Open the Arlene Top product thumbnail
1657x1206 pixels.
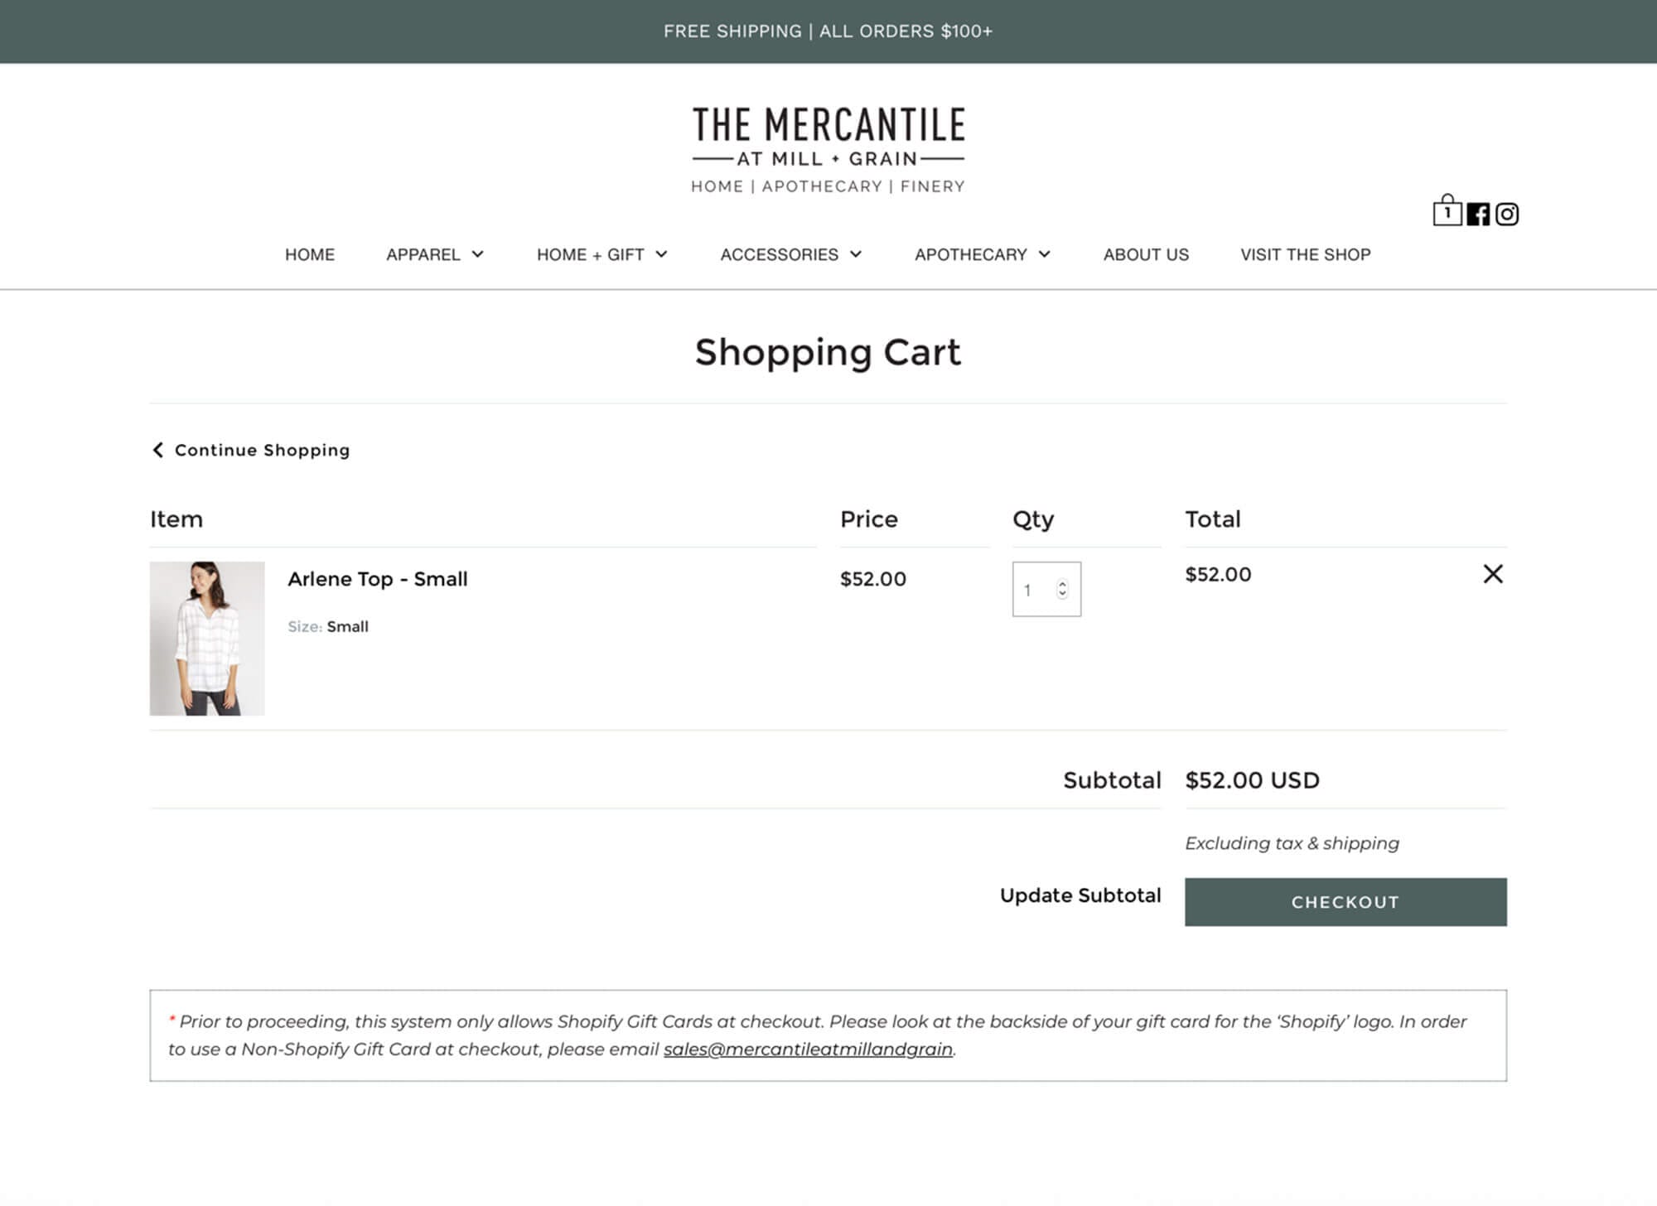207,639
